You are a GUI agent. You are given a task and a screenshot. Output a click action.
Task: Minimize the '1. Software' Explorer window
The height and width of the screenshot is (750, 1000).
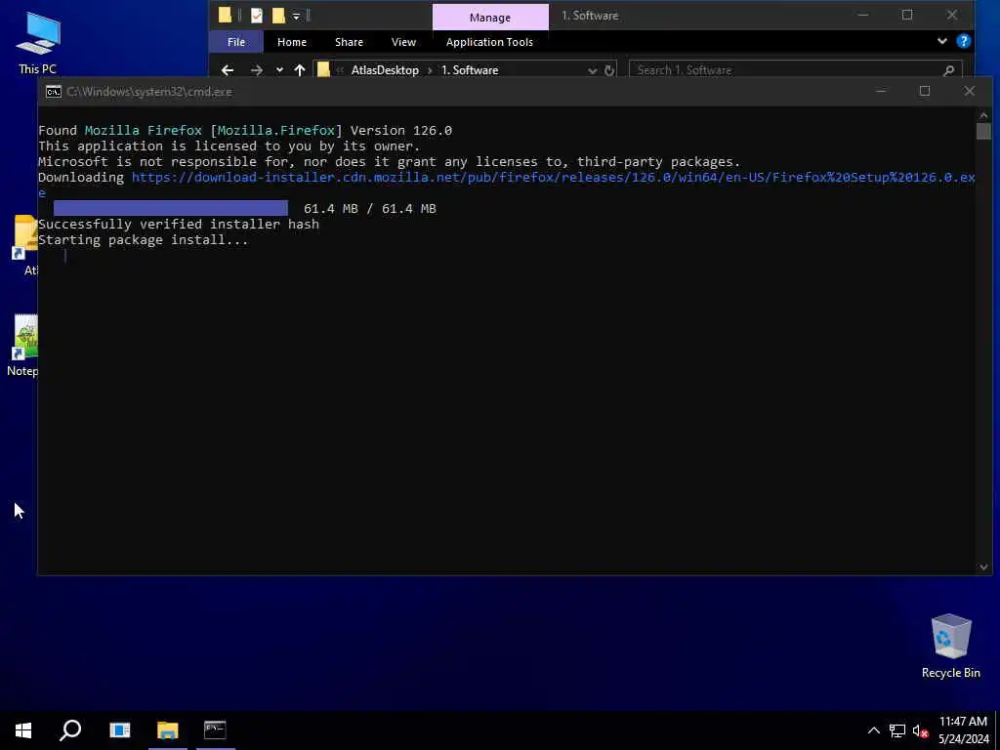[863, 16]
